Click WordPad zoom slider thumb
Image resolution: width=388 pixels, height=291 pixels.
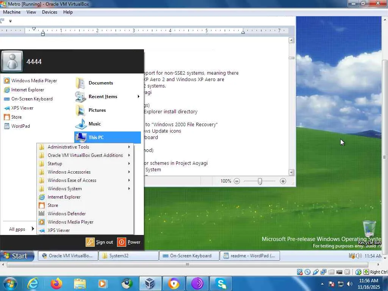tap(260, 181)
